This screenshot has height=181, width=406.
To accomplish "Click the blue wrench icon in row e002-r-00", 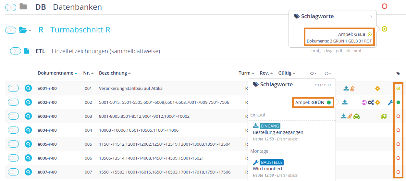I will (x=390, y=103).
